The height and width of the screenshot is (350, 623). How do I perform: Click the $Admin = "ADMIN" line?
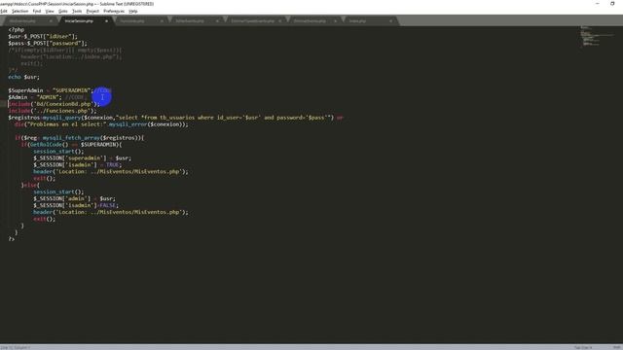point(47,97)
